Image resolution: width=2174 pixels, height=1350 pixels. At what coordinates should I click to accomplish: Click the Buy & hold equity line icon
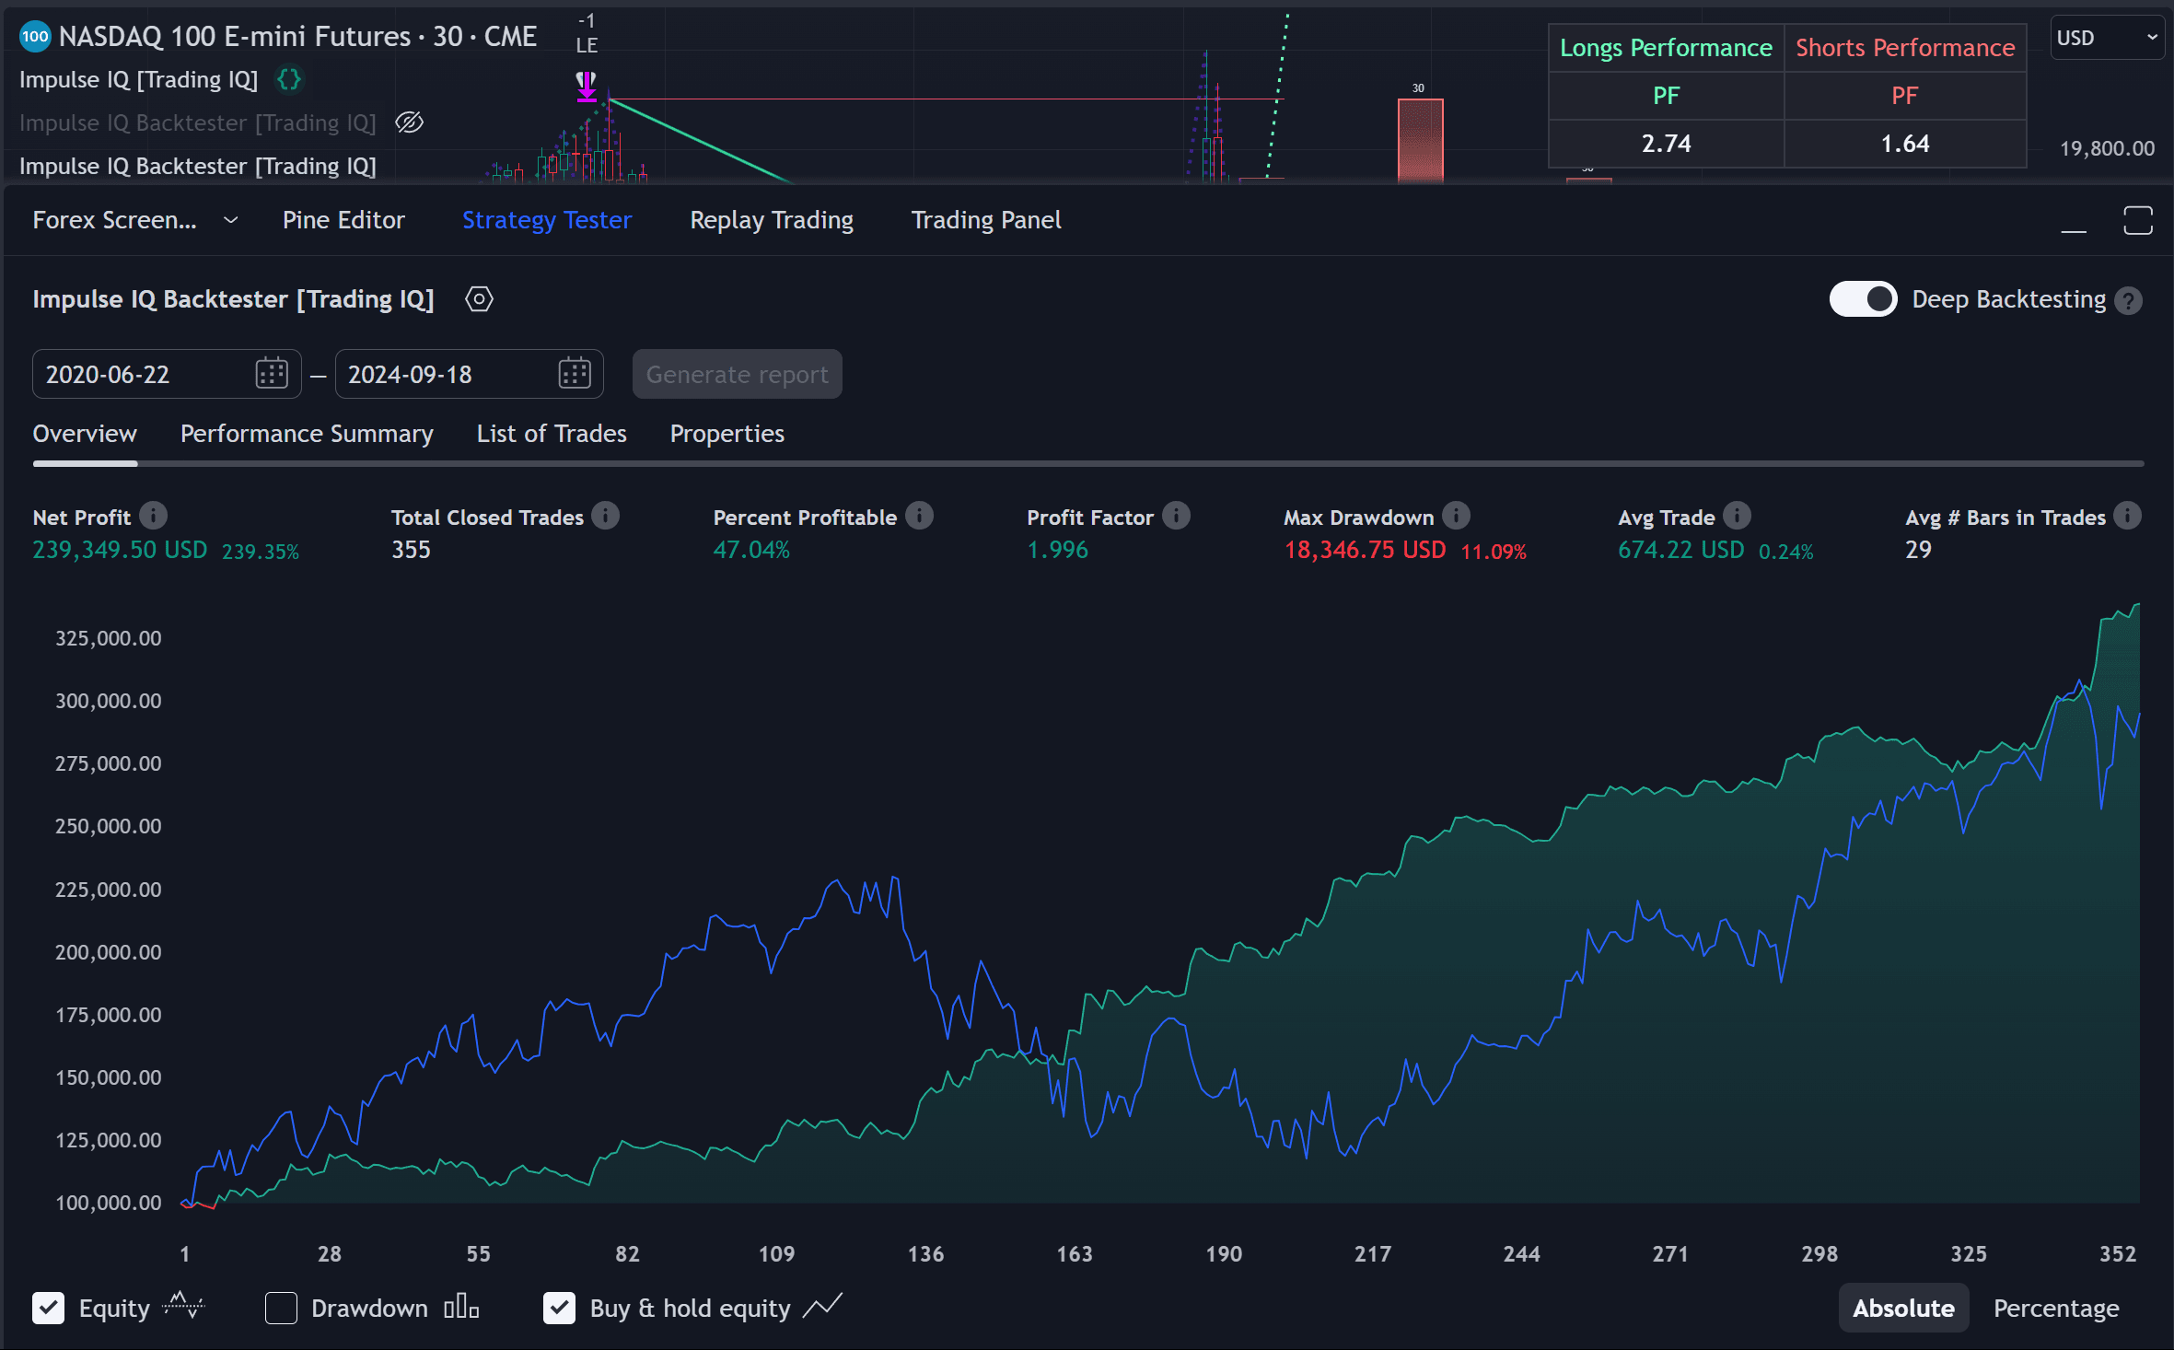coord(822,1306)
